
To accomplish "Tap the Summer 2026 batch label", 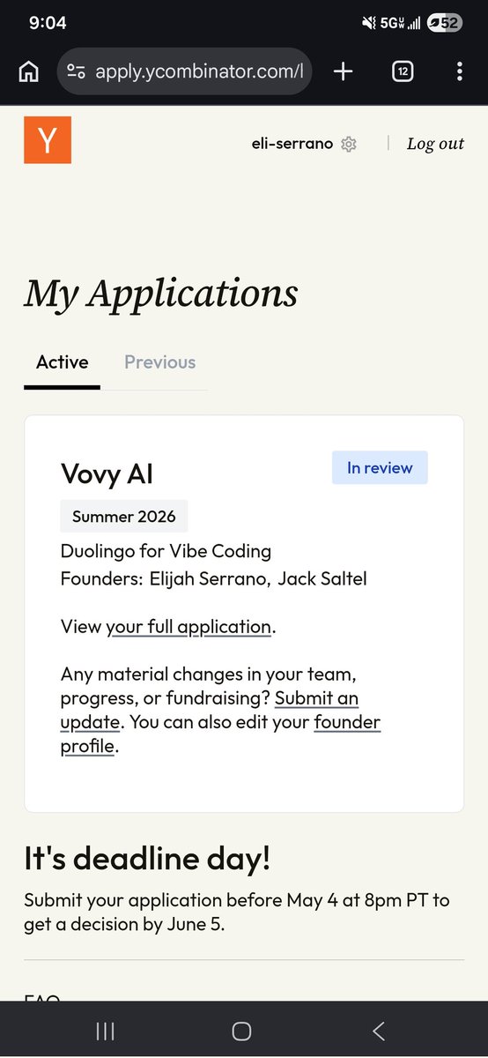I will [x=124, y=517].
